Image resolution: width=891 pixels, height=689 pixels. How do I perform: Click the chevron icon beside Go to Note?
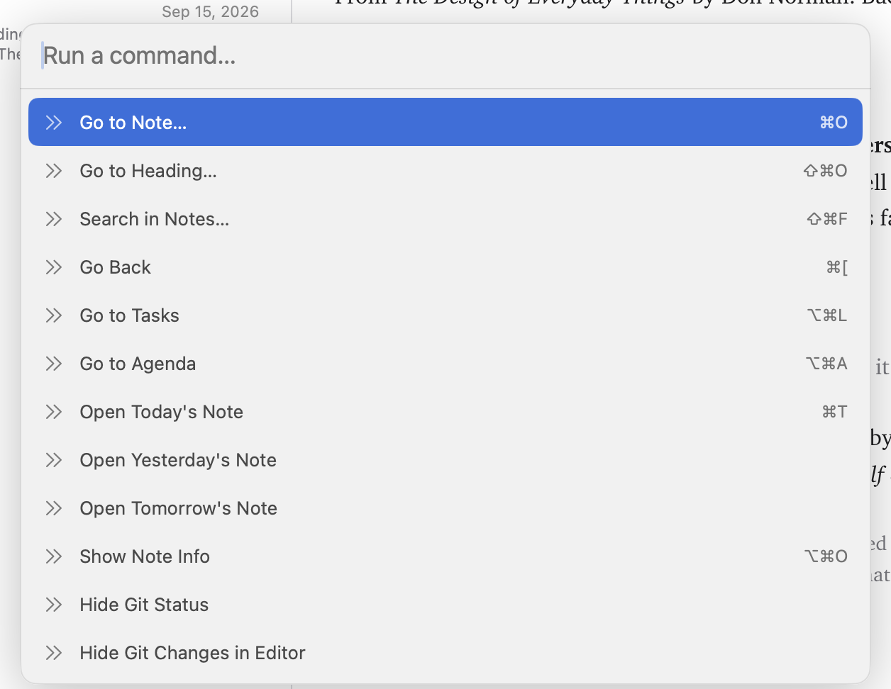tap(54, 123)
